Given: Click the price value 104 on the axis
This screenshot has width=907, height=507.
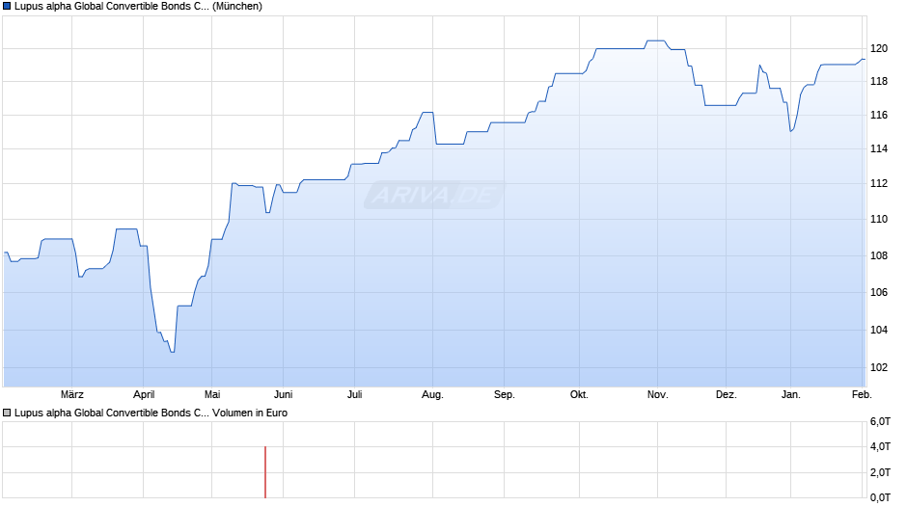Looking at the screenshot, I should [879, 330].
